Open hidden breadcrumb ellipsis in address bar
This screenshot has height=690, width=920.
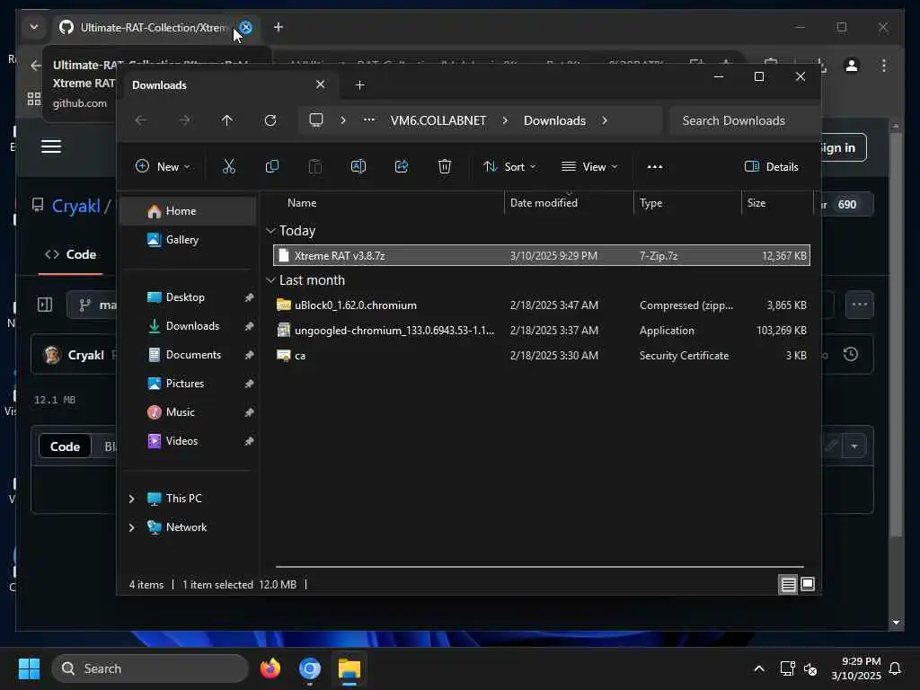click(x=369, y=119)
